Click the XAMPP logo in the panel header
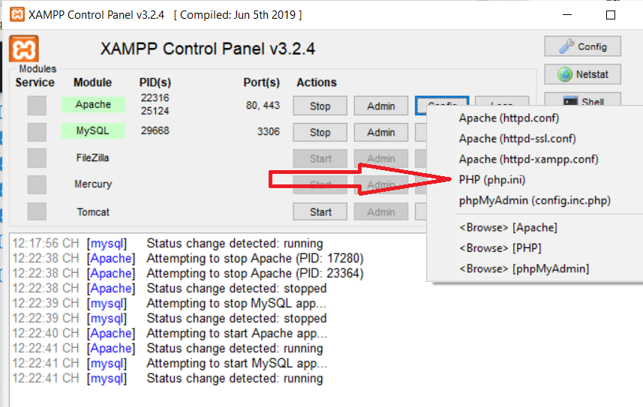Screen dimensions: 643x407 tap(24, 49)
